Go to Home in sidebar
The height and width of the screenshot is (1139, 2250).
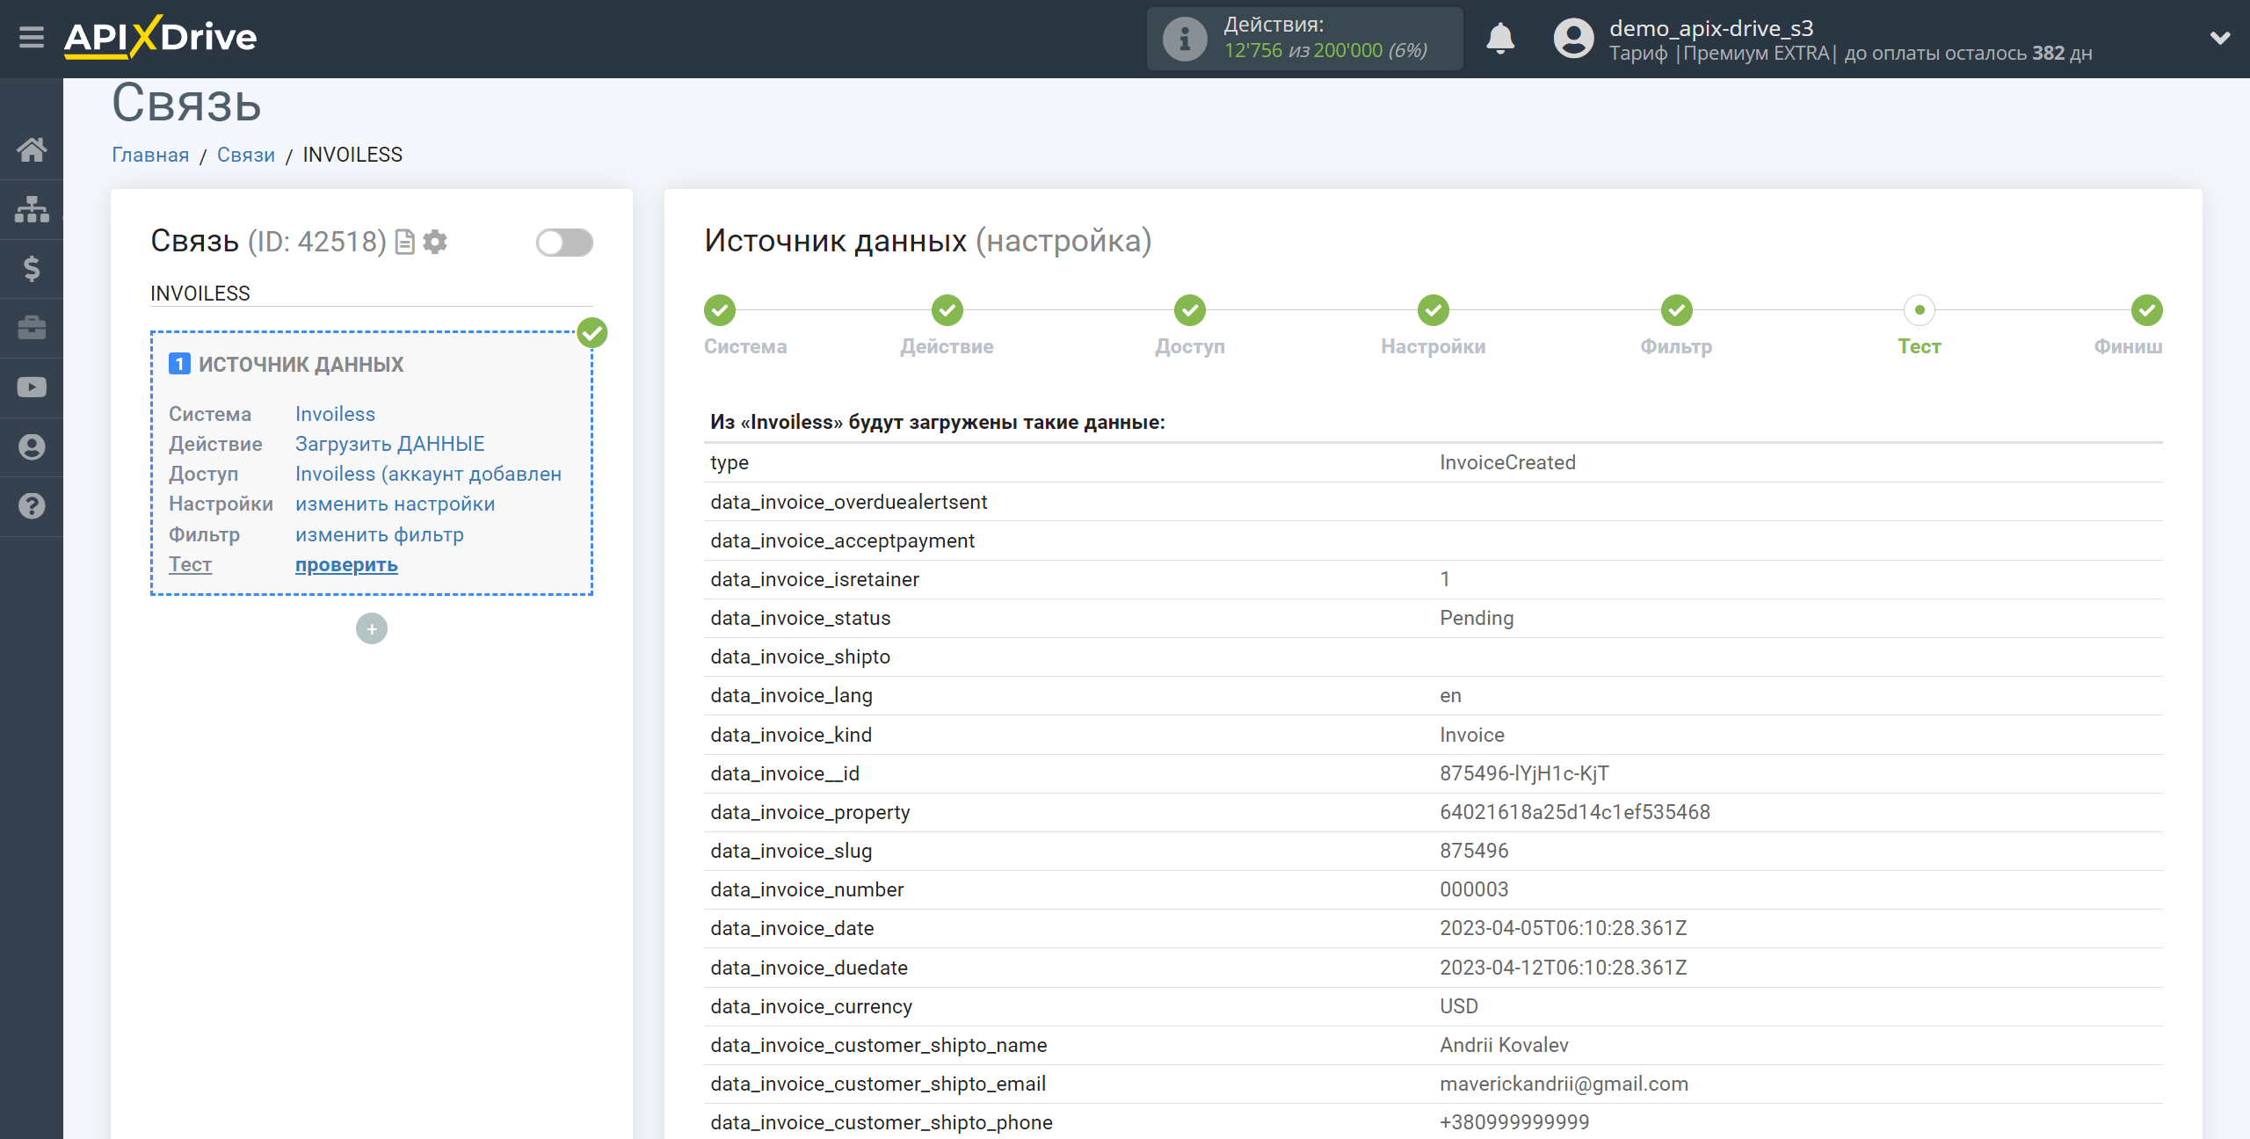tap(32, 149)
